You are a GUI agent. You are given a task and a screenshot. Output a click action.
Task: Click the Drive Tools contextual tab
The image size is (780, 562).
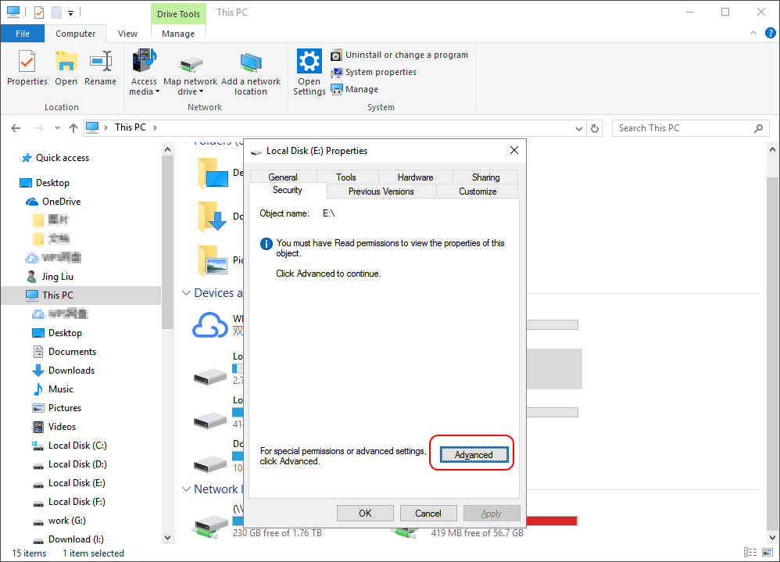click(178, 14)
